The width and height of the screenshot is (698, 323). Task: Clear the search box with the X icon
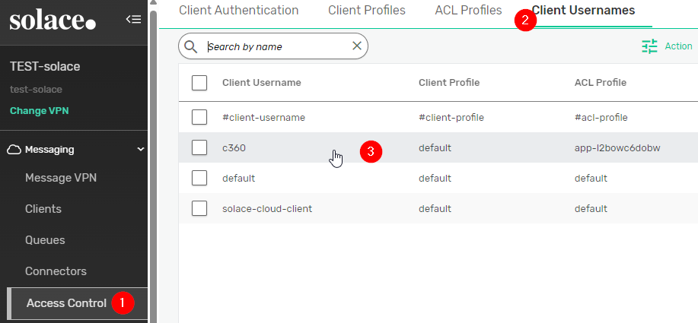(356, 46)
